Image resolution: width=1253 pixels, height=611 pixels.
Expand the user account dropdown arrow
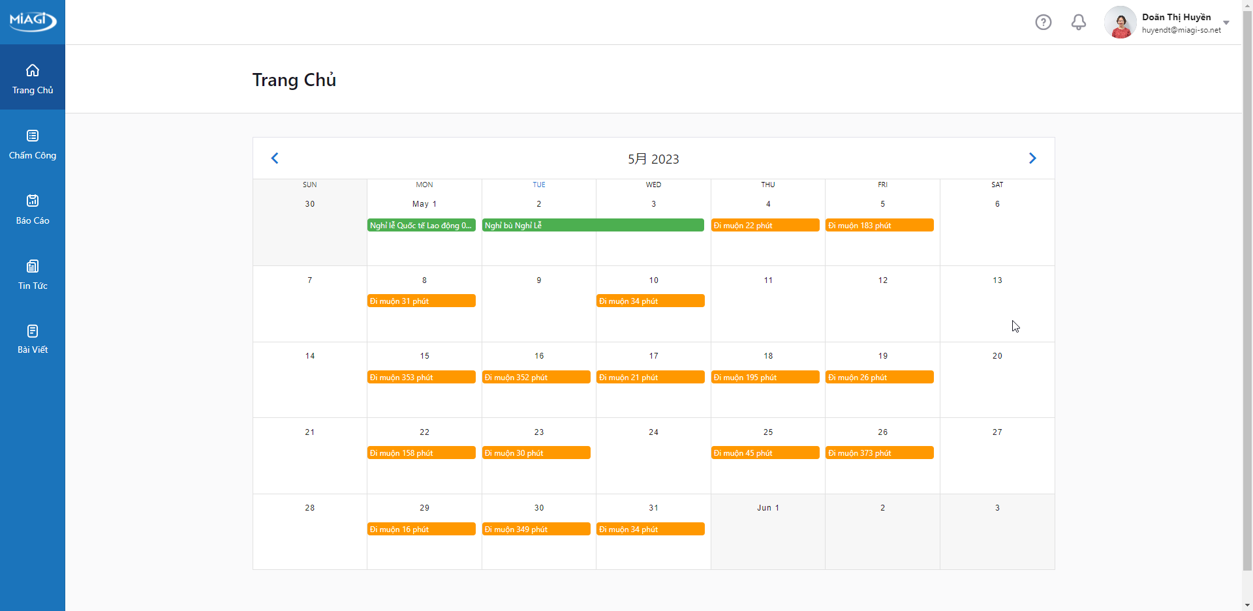(1226, 23)
